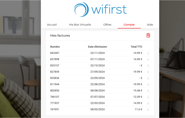Image resolution: width=185 pixels, height=118 pixels.
Task: Click the date 08/05/2024
Action: (98, 109)
